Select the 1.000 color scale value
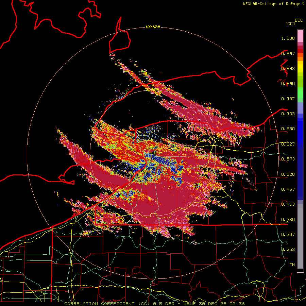The image size is (306, 306). [288, 38]
